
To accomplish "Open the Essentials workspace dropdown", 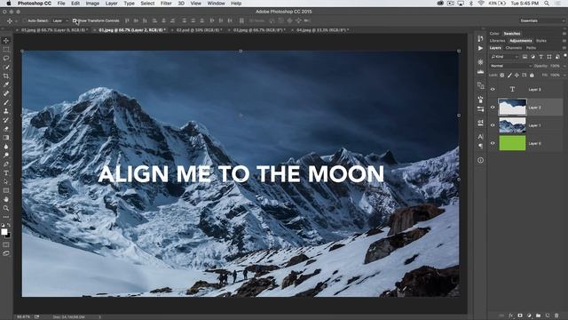I will pyautogui.click(x=542, y=20).
